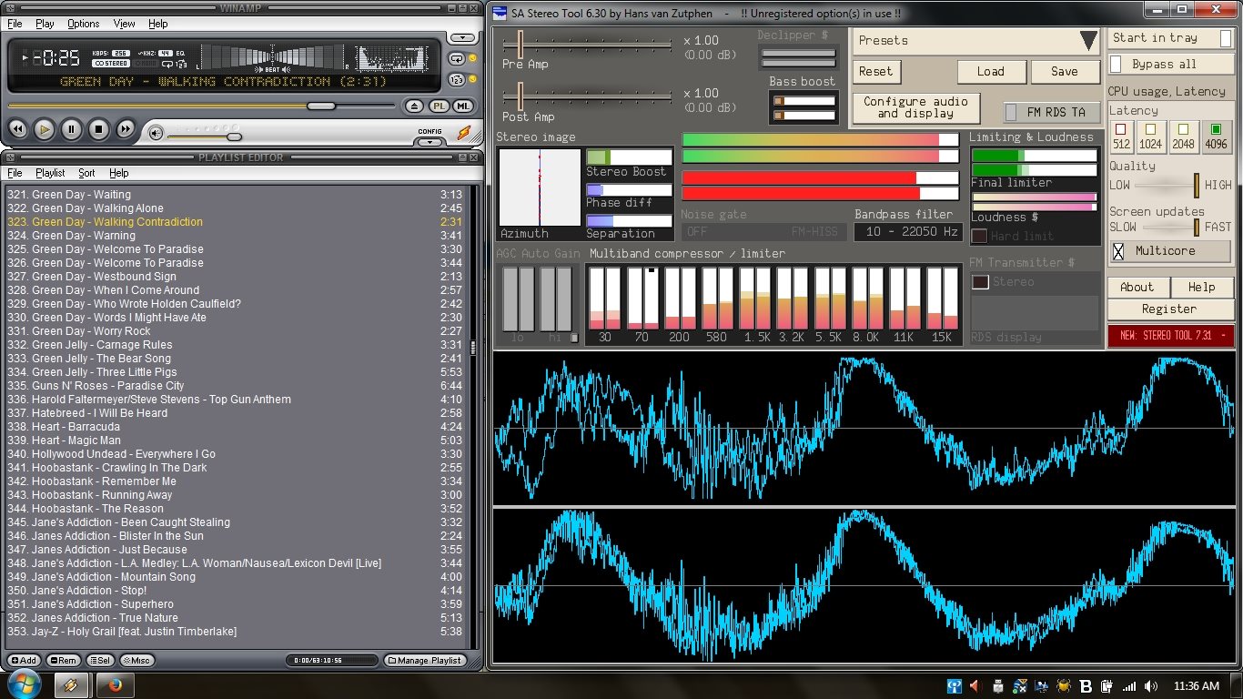Screen dimensions: 1243x699
Task: Toggle the Multicore checkbox
Action: 1119,252
